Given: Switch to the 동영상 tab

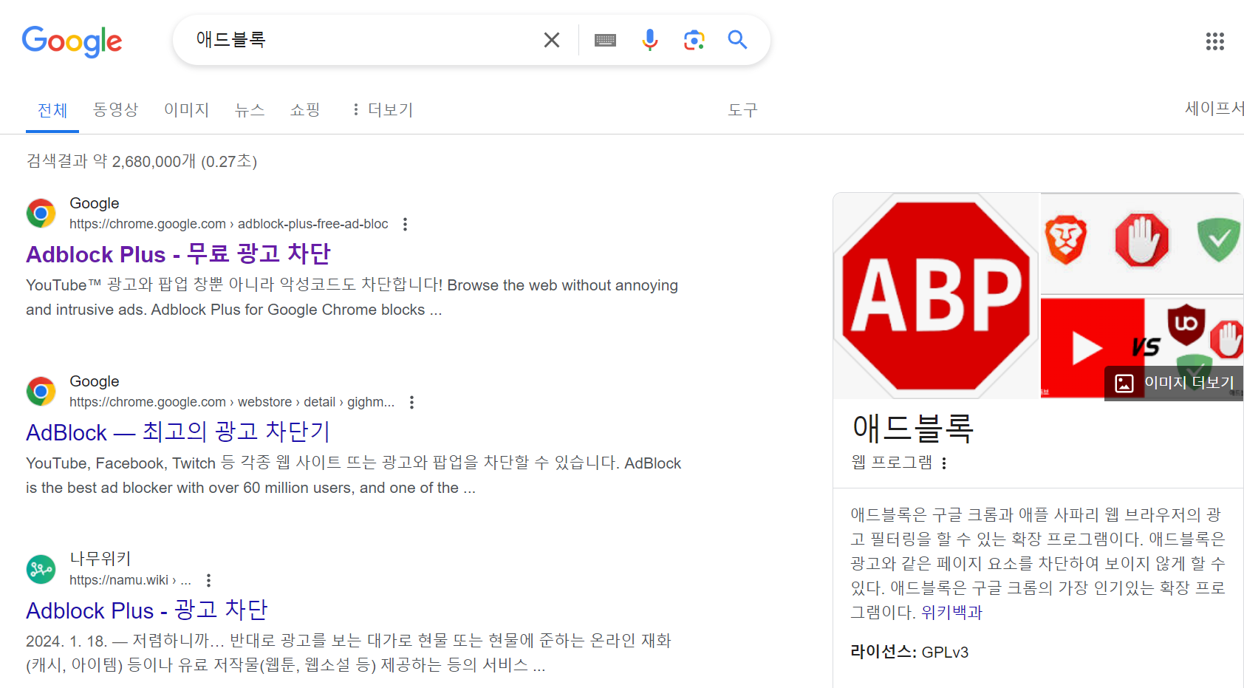Looking at the screenshot, I should (x=116, y=109).
